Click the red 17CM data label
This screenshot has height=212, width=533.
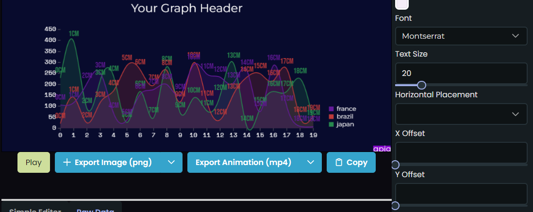(287, 61)
